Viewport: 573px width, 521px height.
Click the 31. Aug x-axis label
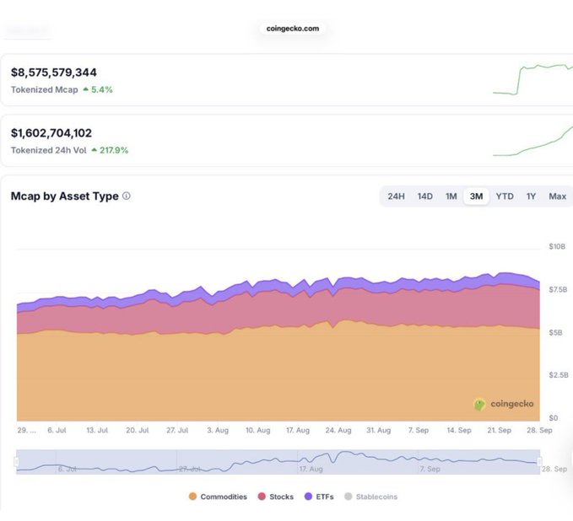379,430
